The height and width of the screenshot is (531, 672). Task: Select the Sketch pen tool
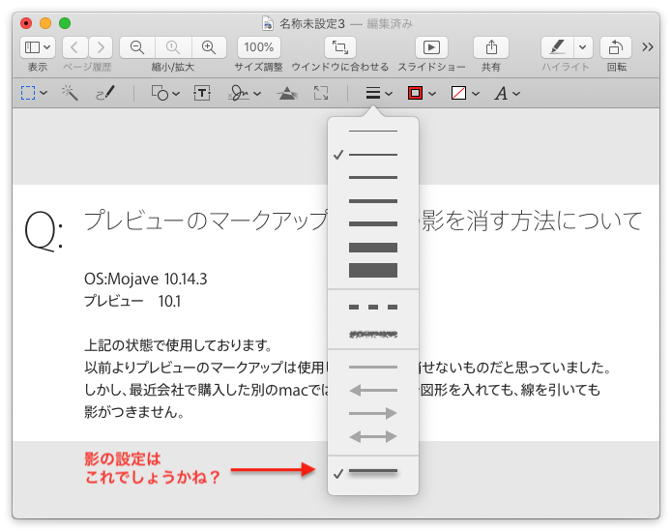pyautogui.click(x=104, y=93)
